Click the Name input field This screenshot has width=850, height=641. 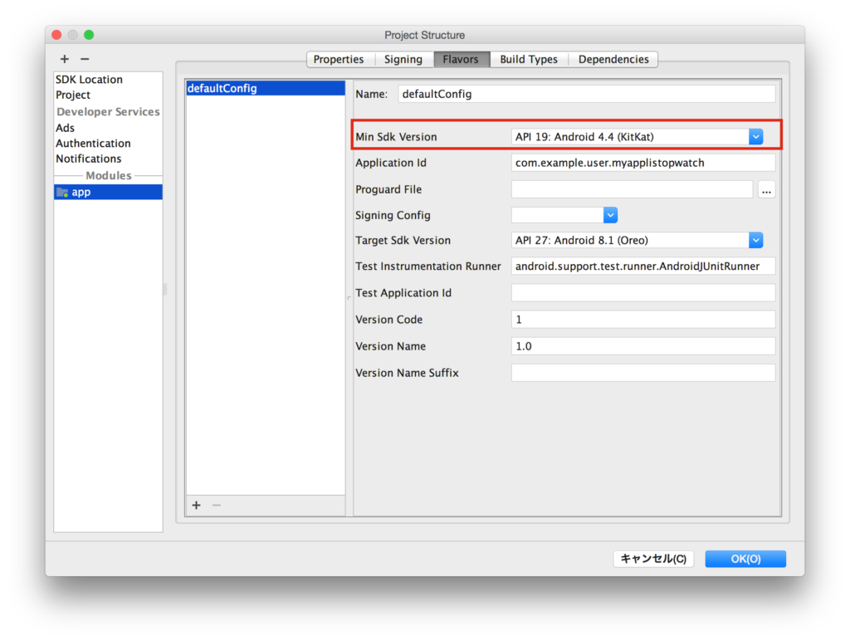587,94
